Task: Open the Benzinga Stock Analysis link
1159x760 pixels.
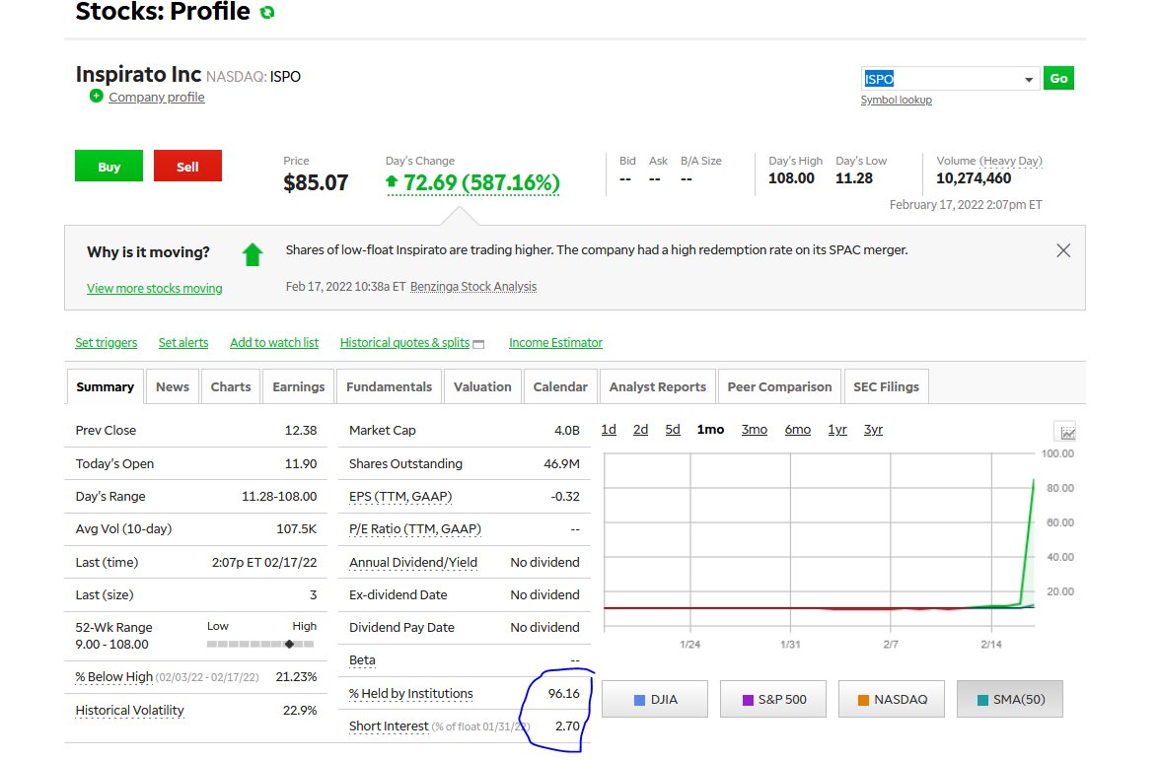Action: 473,287
